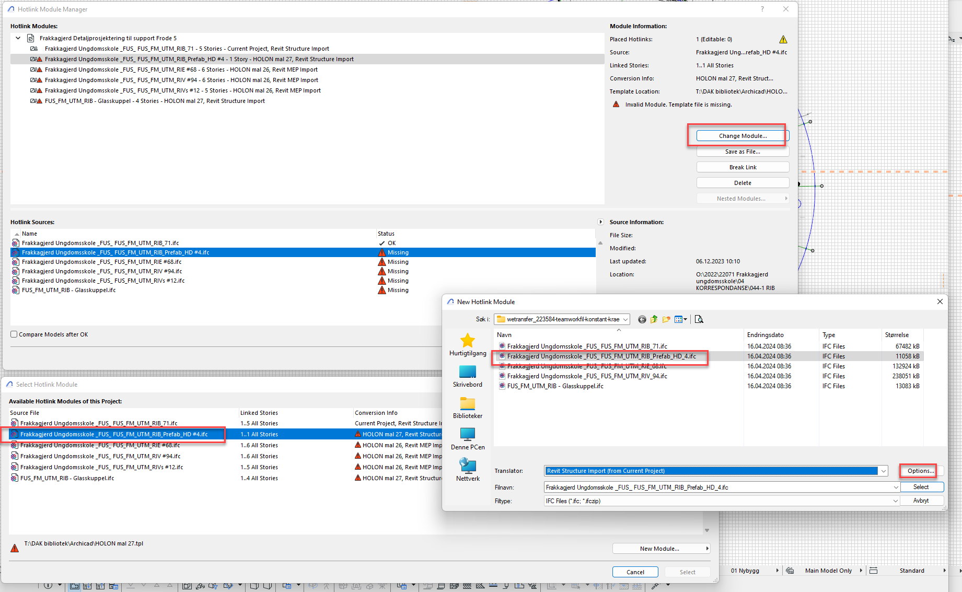Click the Change Module button
This screenshot has height=592, width=962.
click(743, 136)
